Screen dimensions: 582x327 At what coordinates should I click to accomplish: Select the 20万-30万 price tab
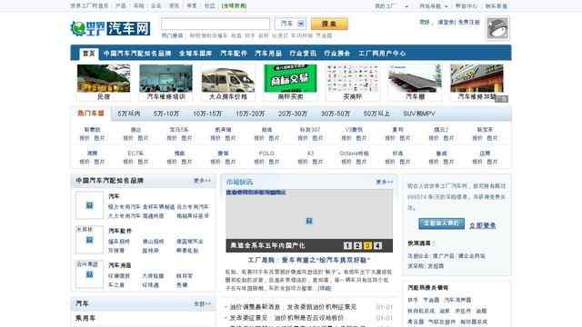(293, 114)
